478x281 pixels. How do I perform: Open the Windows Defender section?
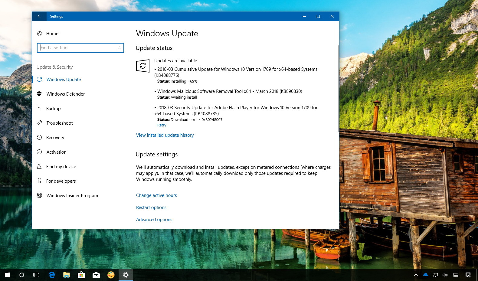(x=65, y=94)
